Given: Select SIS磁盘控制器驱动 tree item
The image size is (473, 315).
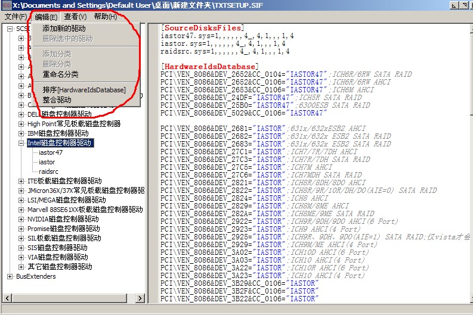Looking at the screenshot, I should [x=57, y=248].
